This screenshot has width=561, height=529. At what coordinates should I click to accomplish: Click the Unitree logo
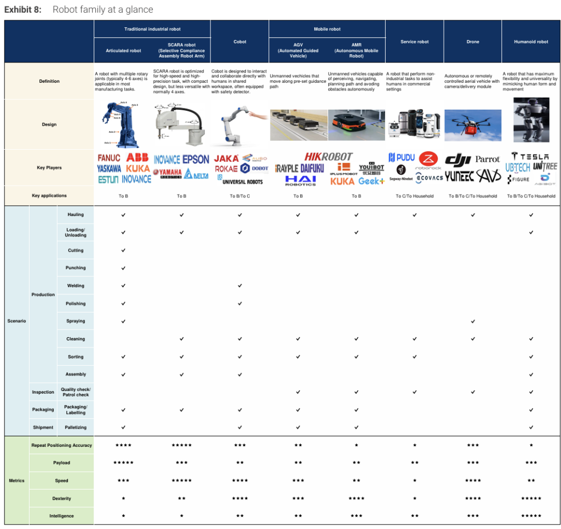[545, 166]
